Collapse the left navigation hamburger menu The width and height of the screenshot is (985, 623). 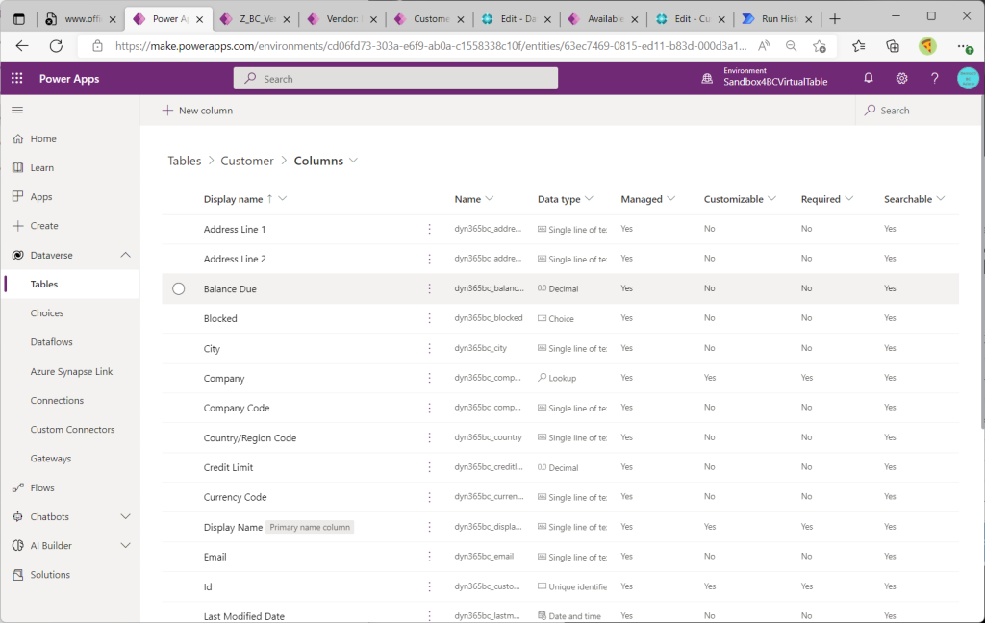click(17, 110)
